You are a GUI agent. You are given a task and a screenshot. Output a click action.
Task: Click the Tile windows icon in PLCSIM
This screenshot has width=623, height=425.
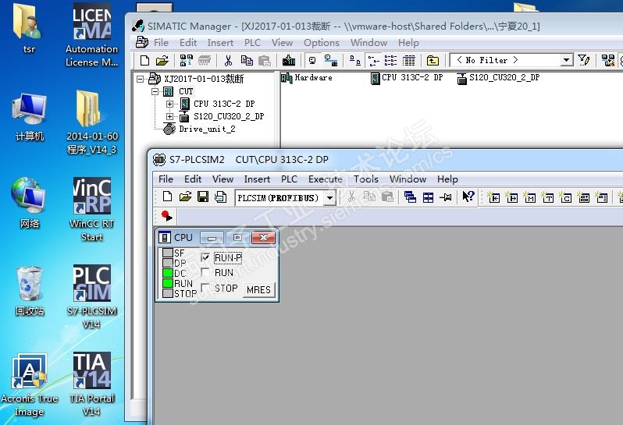(428, 197)
